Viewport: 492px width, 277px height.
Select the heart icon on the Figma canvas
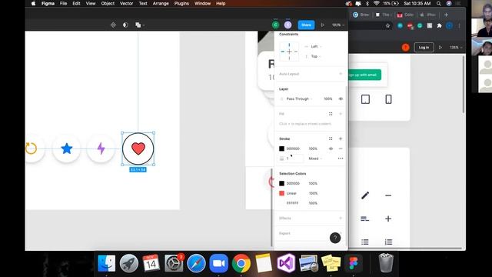(138, 149)
